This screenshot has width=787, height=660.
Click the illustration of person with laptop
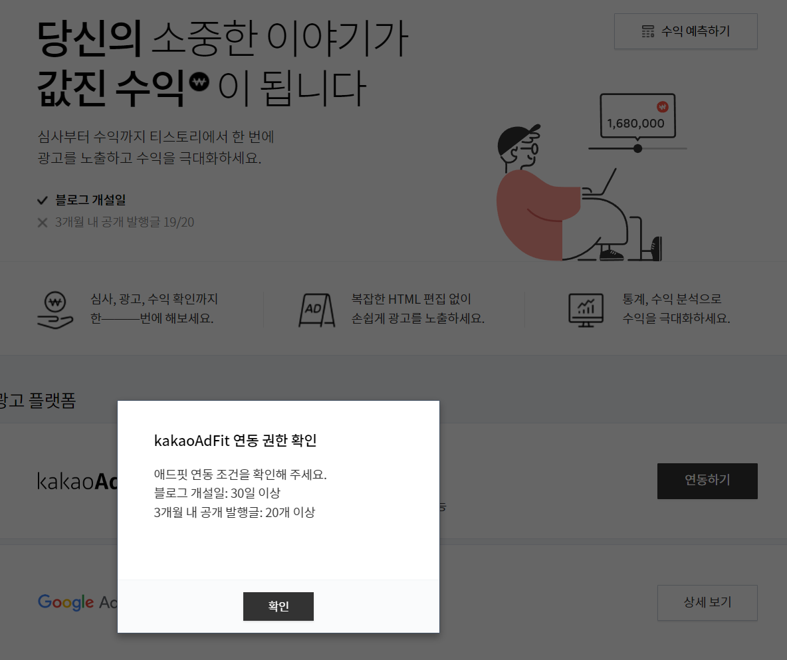[x=580, y=193]
